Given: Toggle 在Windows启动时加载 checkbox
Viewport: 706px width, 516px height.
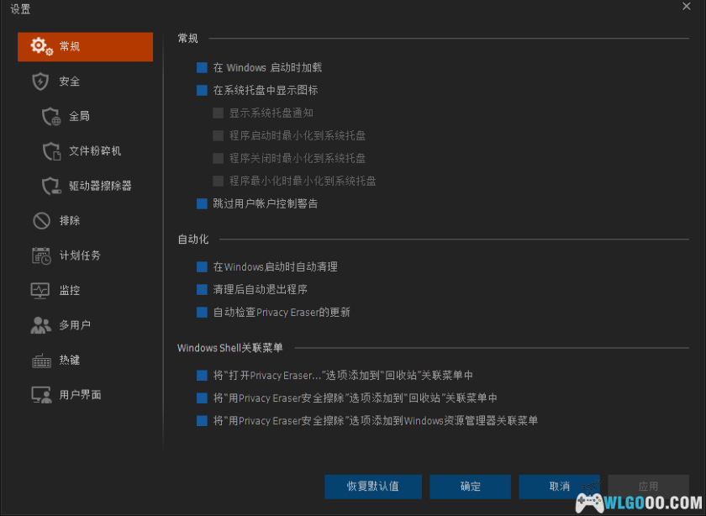Looking at the screenshot, I should [x=201, y=67].
